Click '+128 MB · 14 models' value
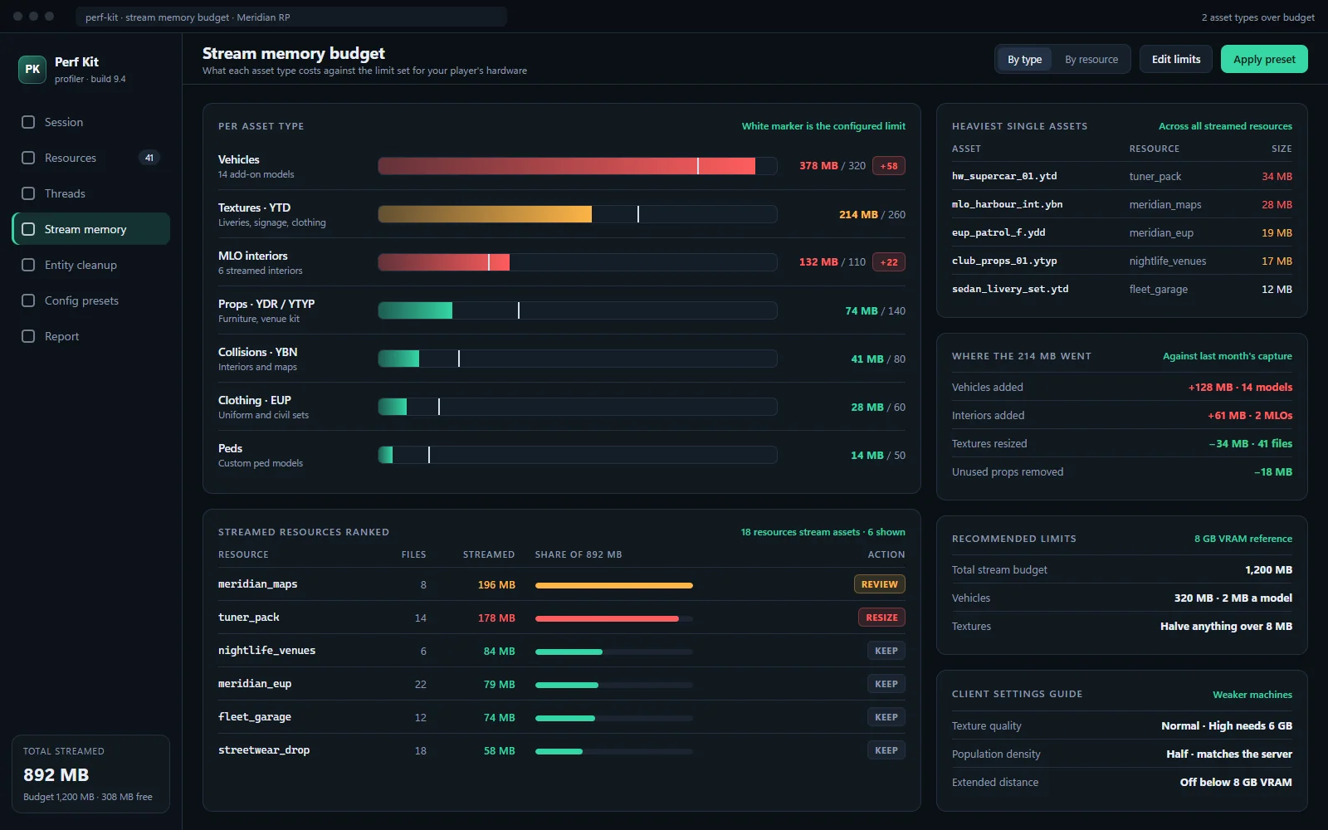 pos(1240,387)
